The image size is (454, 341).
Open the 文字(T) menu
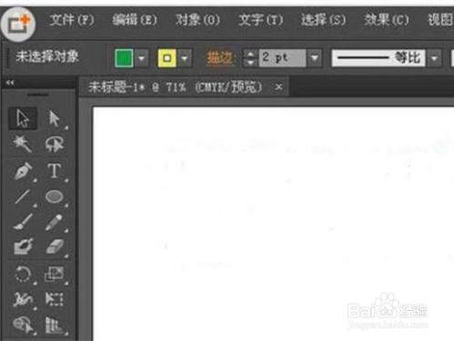pyautogui.click(x=261, y=21)
